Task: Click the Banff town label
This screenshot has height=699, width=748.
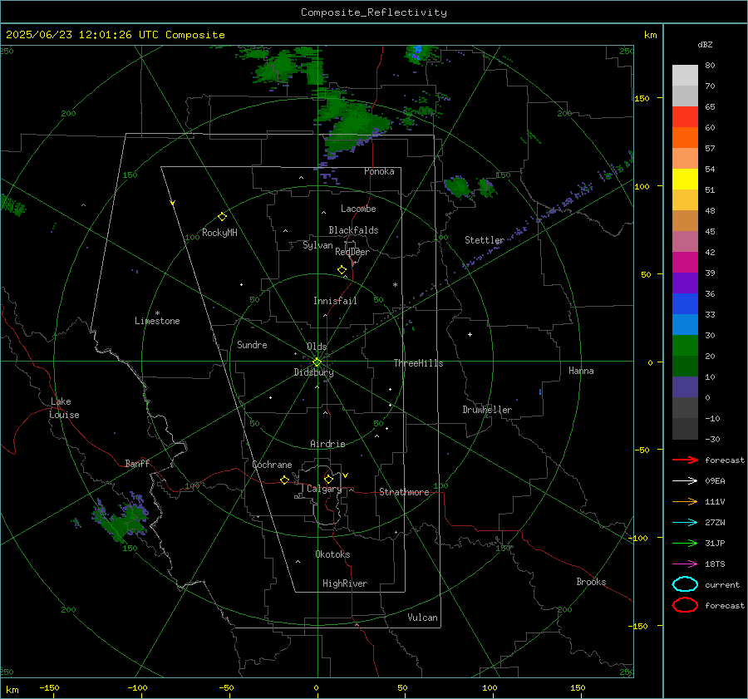Action: point(137,464)
